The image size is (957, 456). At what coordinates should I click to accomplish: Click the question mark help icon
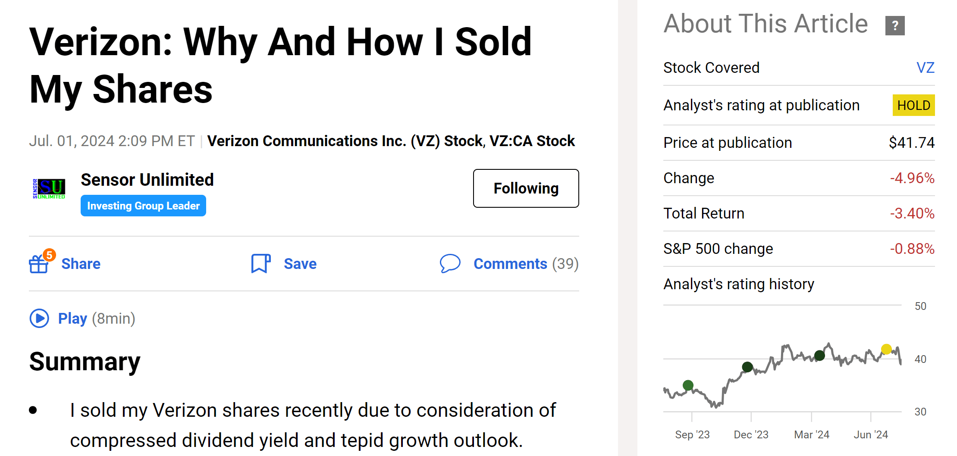pos(895,25)
